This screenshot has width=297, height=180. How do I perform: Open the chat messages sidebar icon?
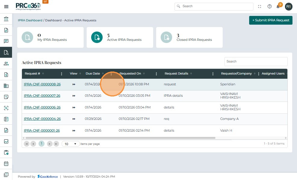coord(6,41)
